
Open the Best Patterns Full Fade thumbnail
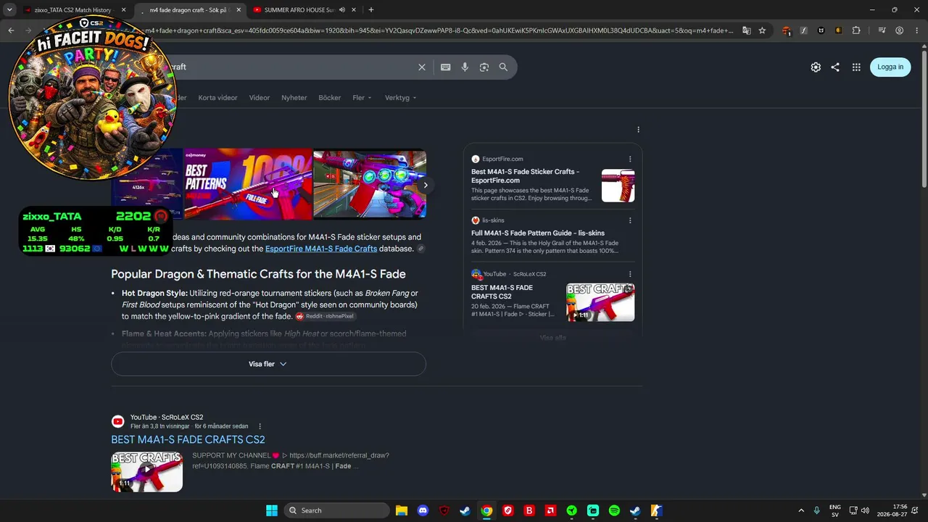(248, 183)
